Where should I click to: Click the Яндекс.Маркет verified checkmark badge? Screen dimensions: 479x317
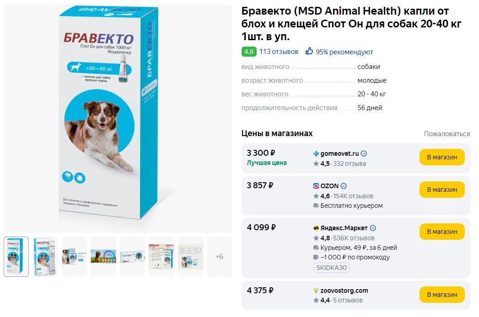click(373, 228)
